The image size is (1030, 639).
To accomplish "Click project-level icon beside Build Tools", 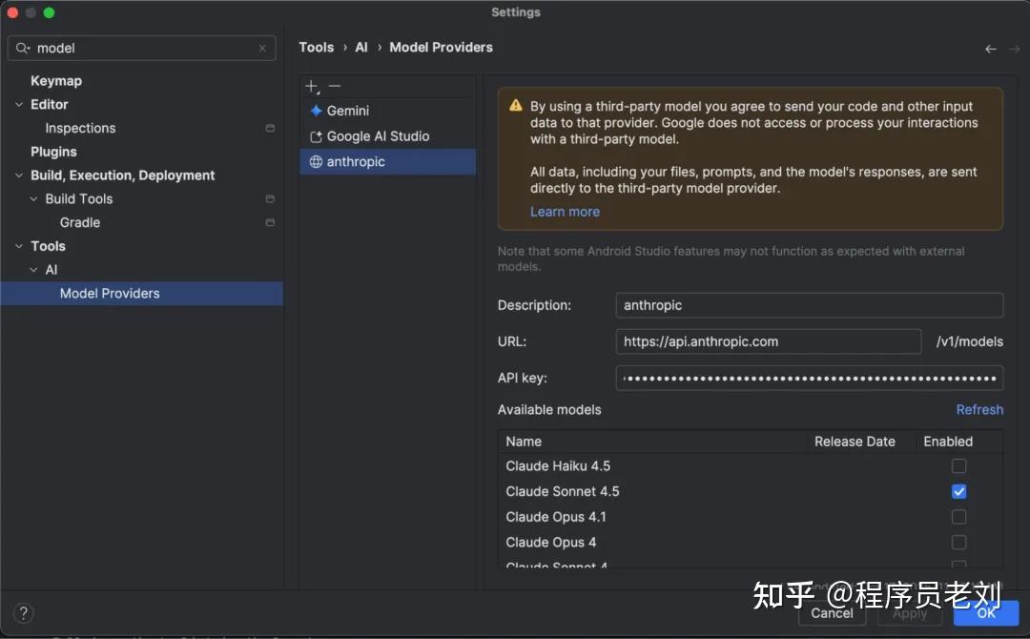I will click(270, 199).
